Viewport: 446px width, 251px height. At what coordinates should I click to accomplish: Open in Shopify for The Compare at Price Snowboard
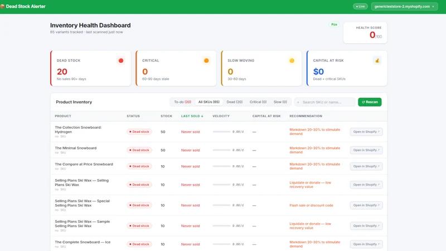click(x=366, y=166)
